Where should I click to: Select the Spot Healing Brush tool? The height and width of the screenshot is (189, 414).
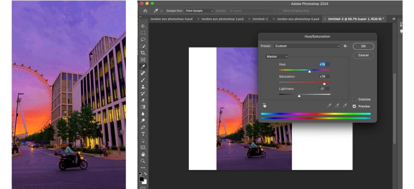click(x=143, y=73)
